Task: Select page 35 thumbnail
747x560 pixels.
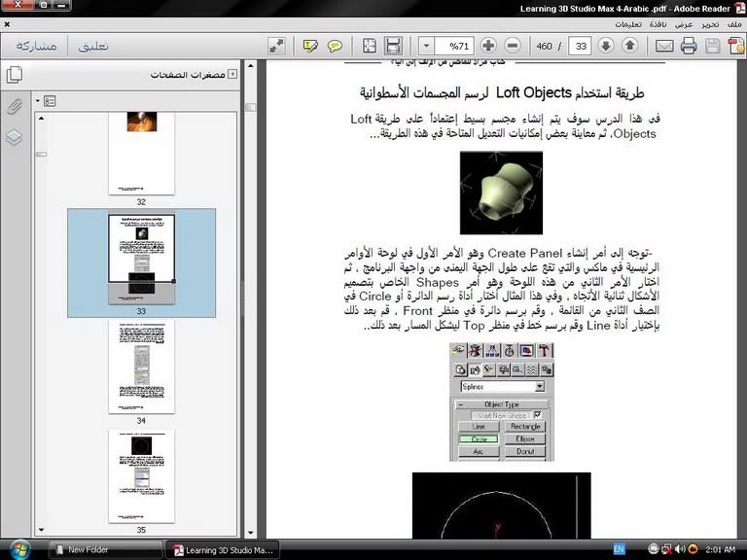Action: click(x=141, y=476)
